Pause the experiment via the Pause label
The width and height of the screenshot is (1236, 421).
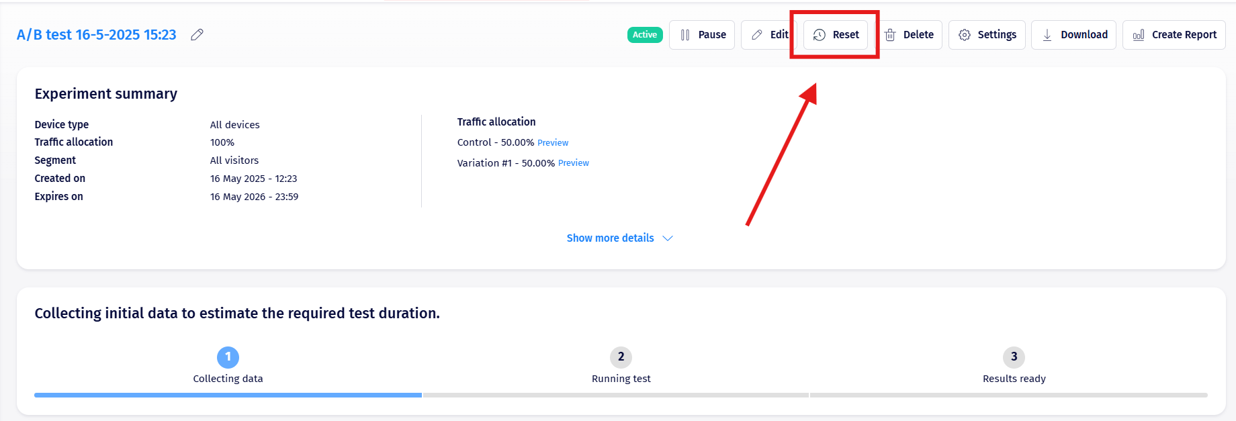click(712, 35)
